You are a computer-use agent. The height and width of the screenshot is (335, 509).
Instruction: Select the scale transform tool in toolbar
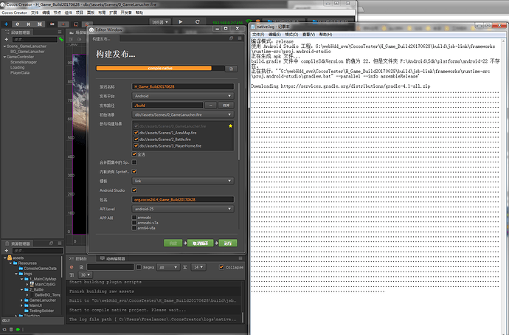[29, 24]
